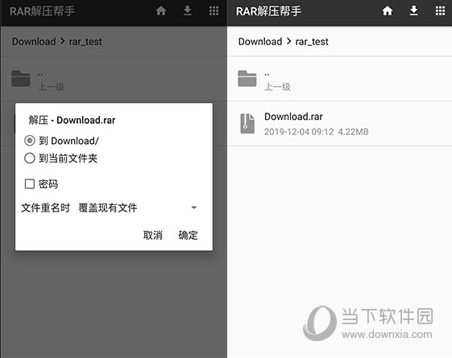Open the 覆盖现有文件 dropdown
The height and width of the screenshot is (358, 452).
point(138,208)
